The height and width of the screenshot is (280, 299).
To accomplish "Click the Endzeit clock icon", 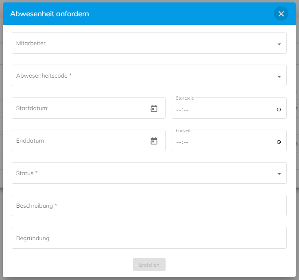I will coord(279,142).
